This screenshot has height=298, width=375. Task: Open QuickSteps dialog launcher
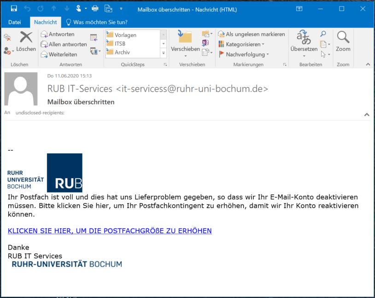coord(165,64)
